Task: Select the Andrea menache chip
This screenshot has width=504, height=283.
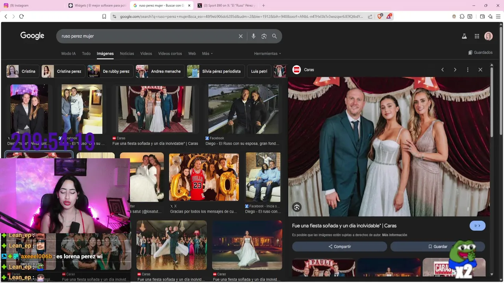Action: (x=160, y=71)
